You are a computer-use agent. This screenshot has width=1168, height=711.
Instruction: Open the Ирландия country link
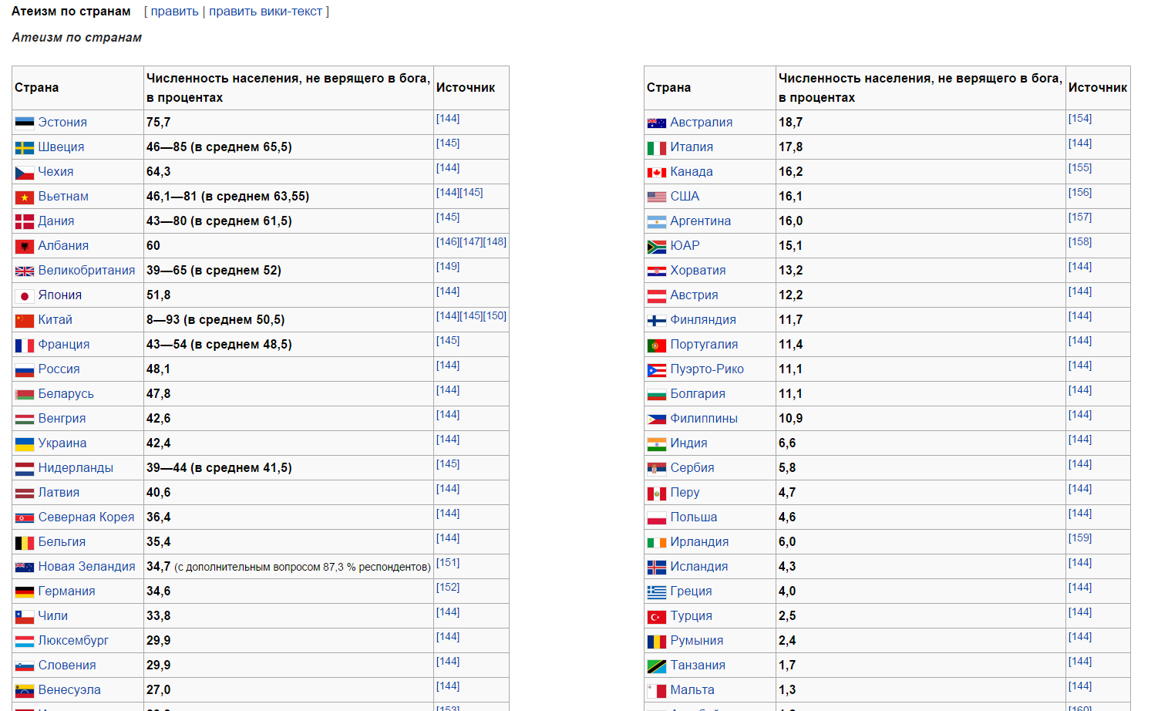[x=699, y=542]
